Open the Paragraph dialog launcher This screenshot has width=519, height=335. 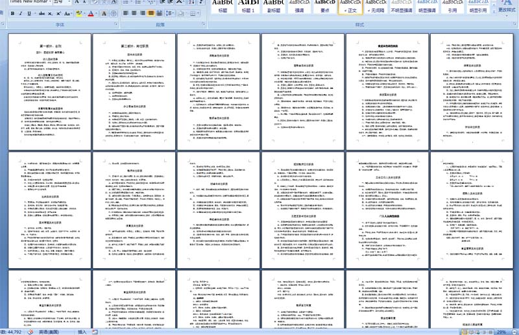point(204,24)
